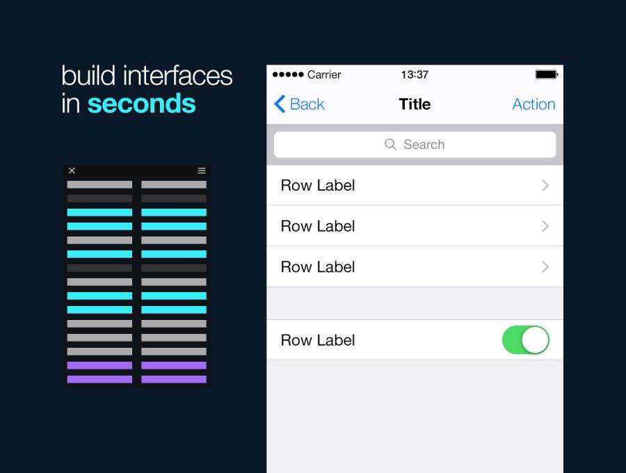Click the 13:37 clock in status bar

point(415,74)
